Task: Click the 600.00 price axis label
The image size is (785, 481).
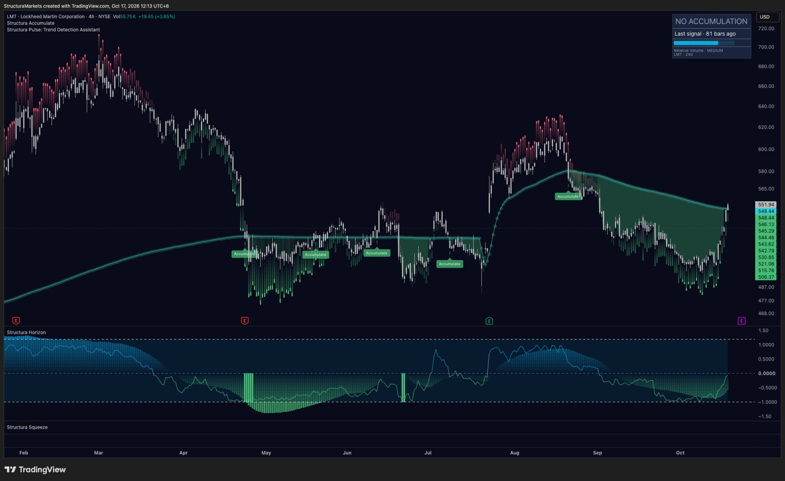Action: (x=766, y=149)
